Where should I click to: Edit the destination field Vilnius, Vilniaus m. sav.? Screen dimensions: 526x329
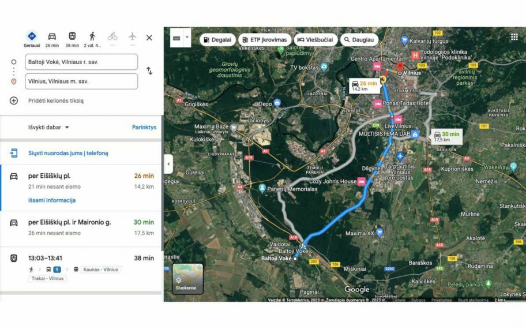click(x=81, y=81)
